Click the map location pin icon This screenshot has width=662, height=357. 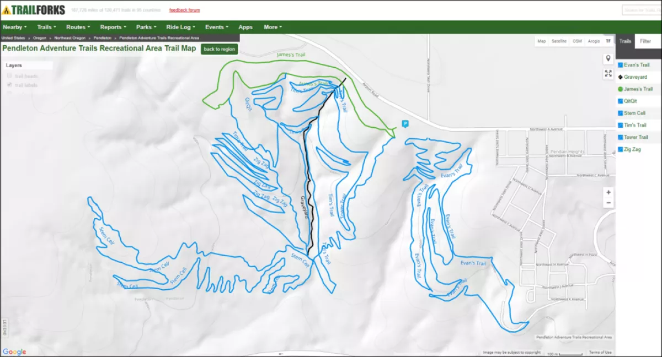[608, 57]
